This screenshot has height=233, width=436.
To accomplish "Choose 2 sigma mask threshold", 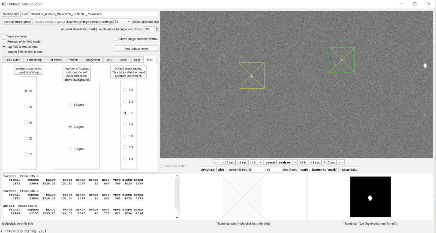I will 70,126.
